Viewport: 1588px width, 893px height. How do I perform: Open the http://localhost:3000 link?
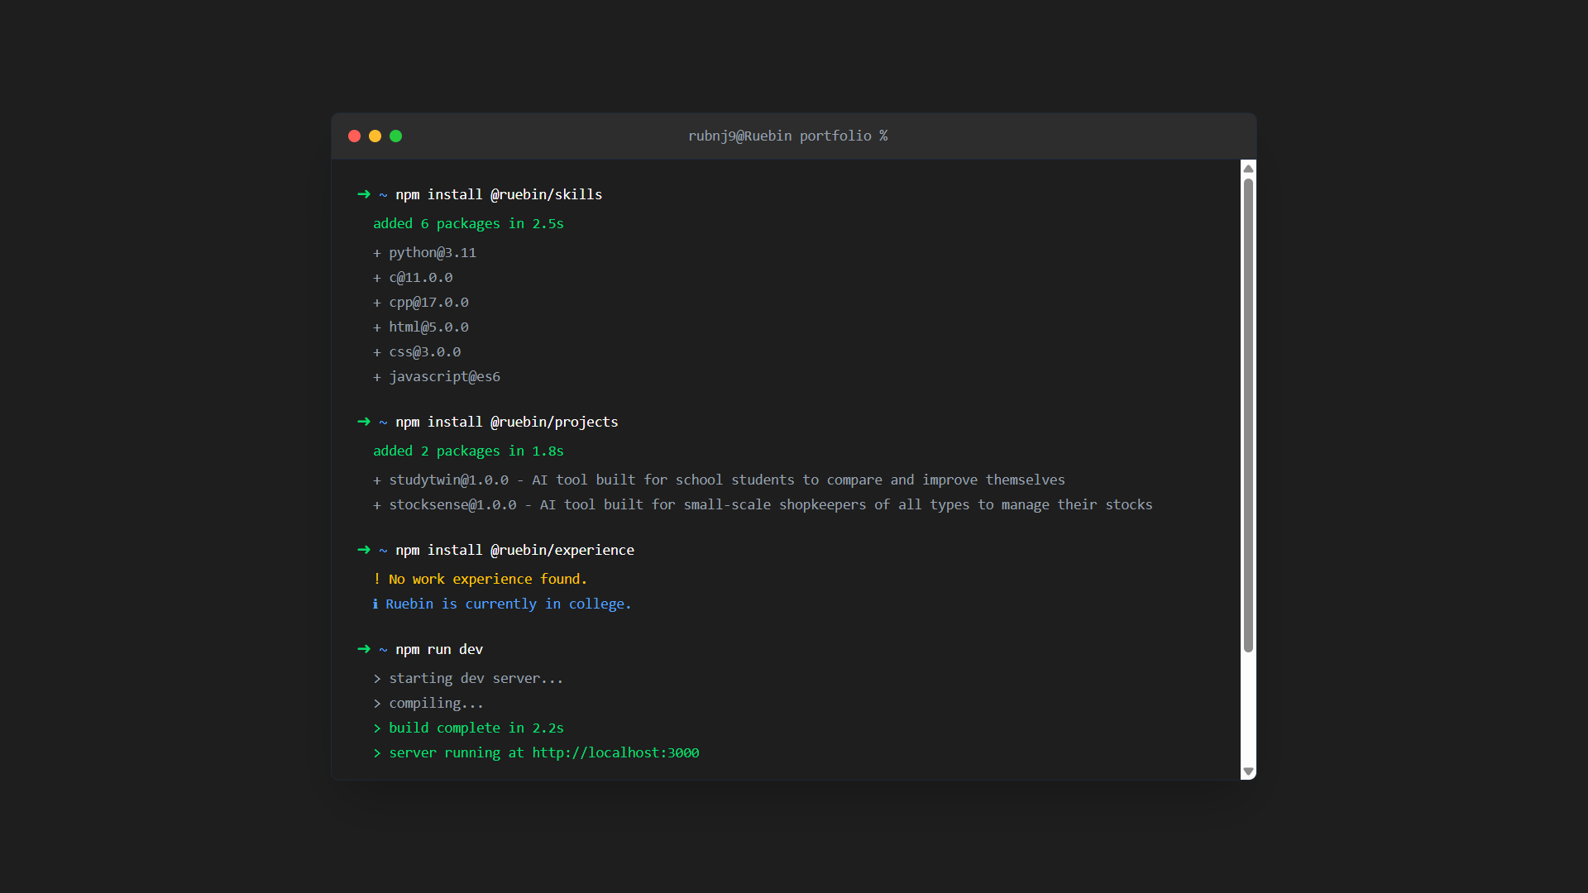(x=615, y=752)
